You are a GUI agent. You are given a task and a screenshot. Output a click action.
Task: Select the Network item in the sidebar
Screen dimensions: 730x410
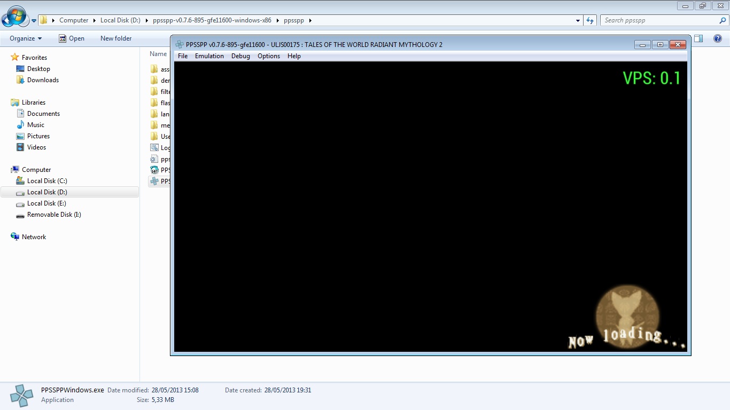coord(34,237)
